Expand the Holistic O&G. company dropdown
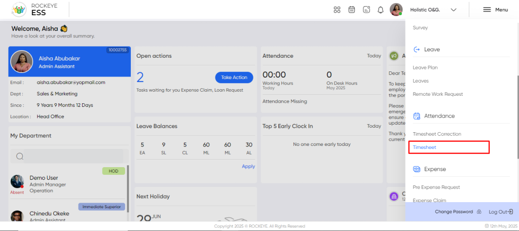This screenshot has height=231, width=519. 454,10
